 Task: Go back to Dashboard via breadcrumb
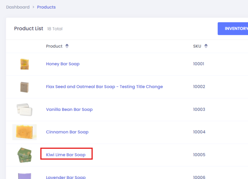point(18,7)
